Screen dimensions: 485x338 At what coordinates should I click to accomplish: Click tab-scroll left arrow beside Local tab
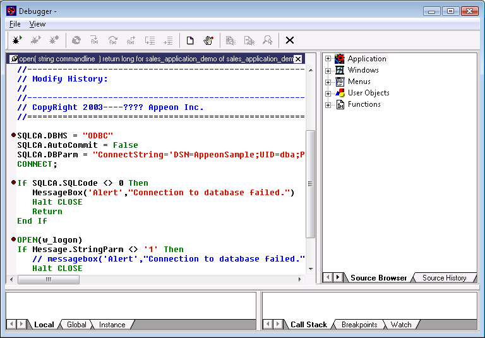point(11,324)
